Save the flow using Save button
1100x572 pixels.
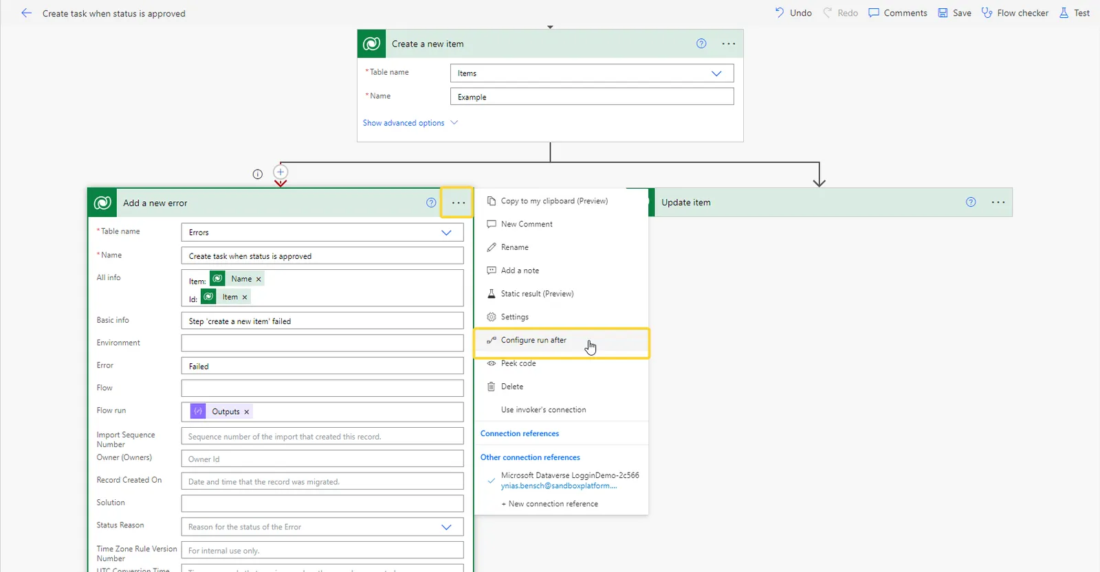coord(955,13)
